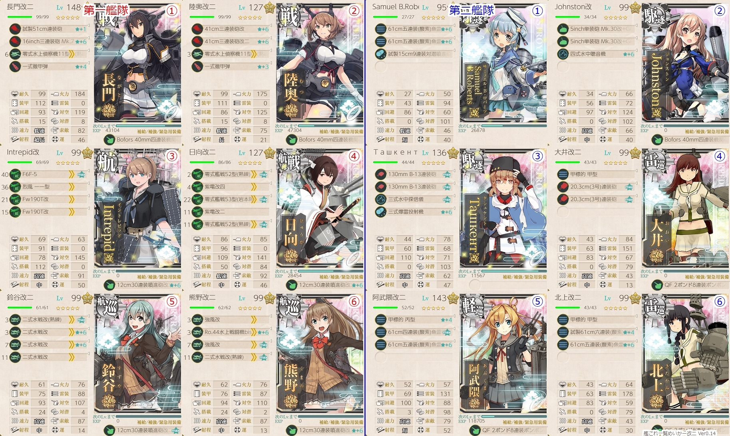
Task: Select the seaplane icon next to Ro.44水上戦闘機bis
Action: 197,332
